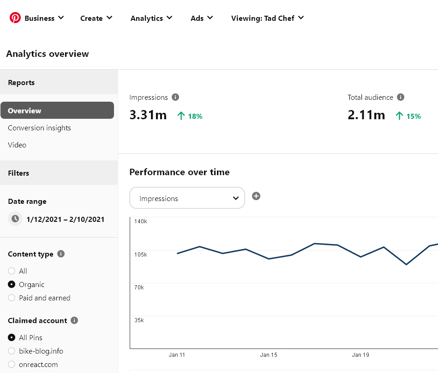The height and width of the screenshot is (373, 438).
Task: Open the Create dropdown menu
Action: click(96, 18)
